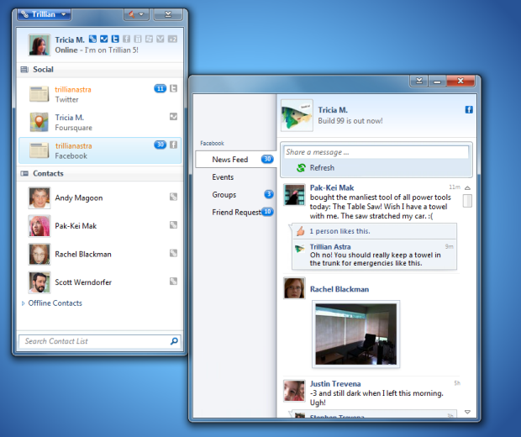Click the status message I'm on Trillian 5!
The width and height of the screenshot is (521, 437).
tap(111, 50)
